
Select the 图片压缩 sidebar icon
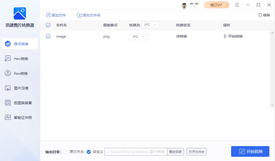pyautogui.click(x=8, y=88)
